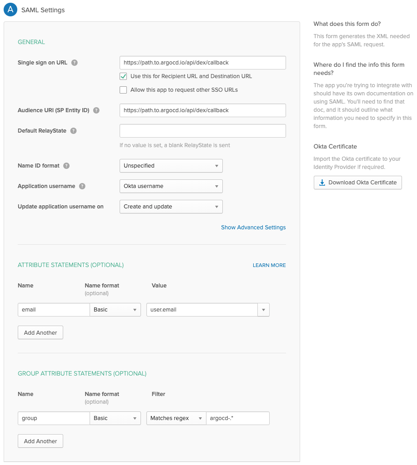The image size is (417, 465).
Task: Open the Name ID format dropdown
Action: 171,166
